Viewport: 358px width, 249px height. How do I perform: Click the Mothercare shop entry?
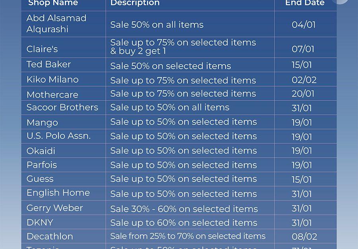point(52,95)
